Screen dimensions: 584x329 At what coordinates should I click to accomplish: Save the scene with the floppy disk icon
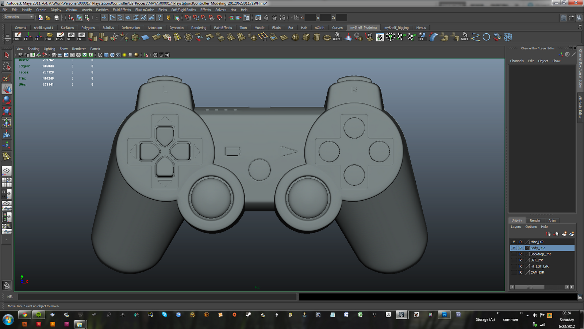click(57, 18)
